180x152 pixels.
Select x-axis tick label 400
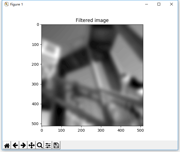[121, 129]
